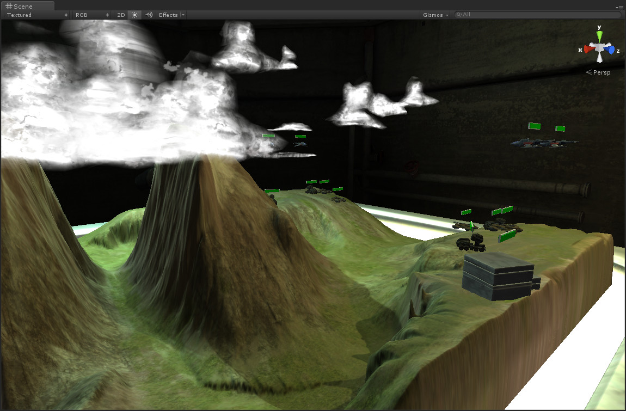Click the blue Z-axis cone on orientation gizmo
Screen dimensions: 626x411
611,50
